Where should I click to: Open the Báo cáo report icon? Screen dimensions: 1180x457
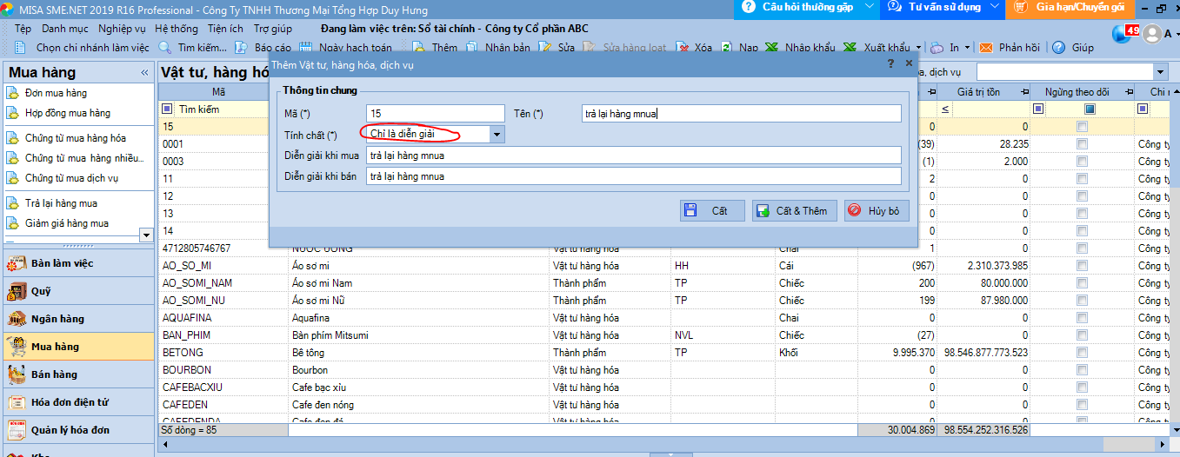click(242, 48)
